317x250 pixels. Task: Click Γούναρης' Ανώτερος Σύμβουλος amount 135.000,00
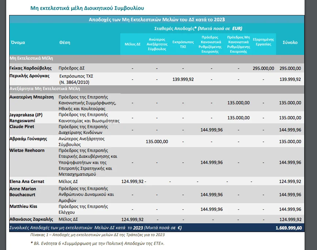(157, 142)
